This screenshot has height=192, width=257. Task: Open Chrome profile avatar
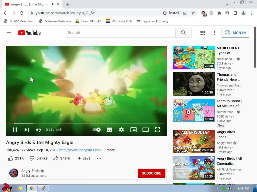243,13
